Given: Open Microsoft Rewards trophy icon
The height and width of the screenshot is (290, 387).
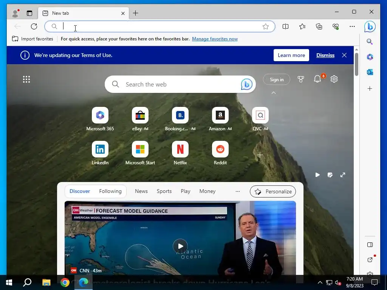Looking at the screenshot, I should [300, 79].
